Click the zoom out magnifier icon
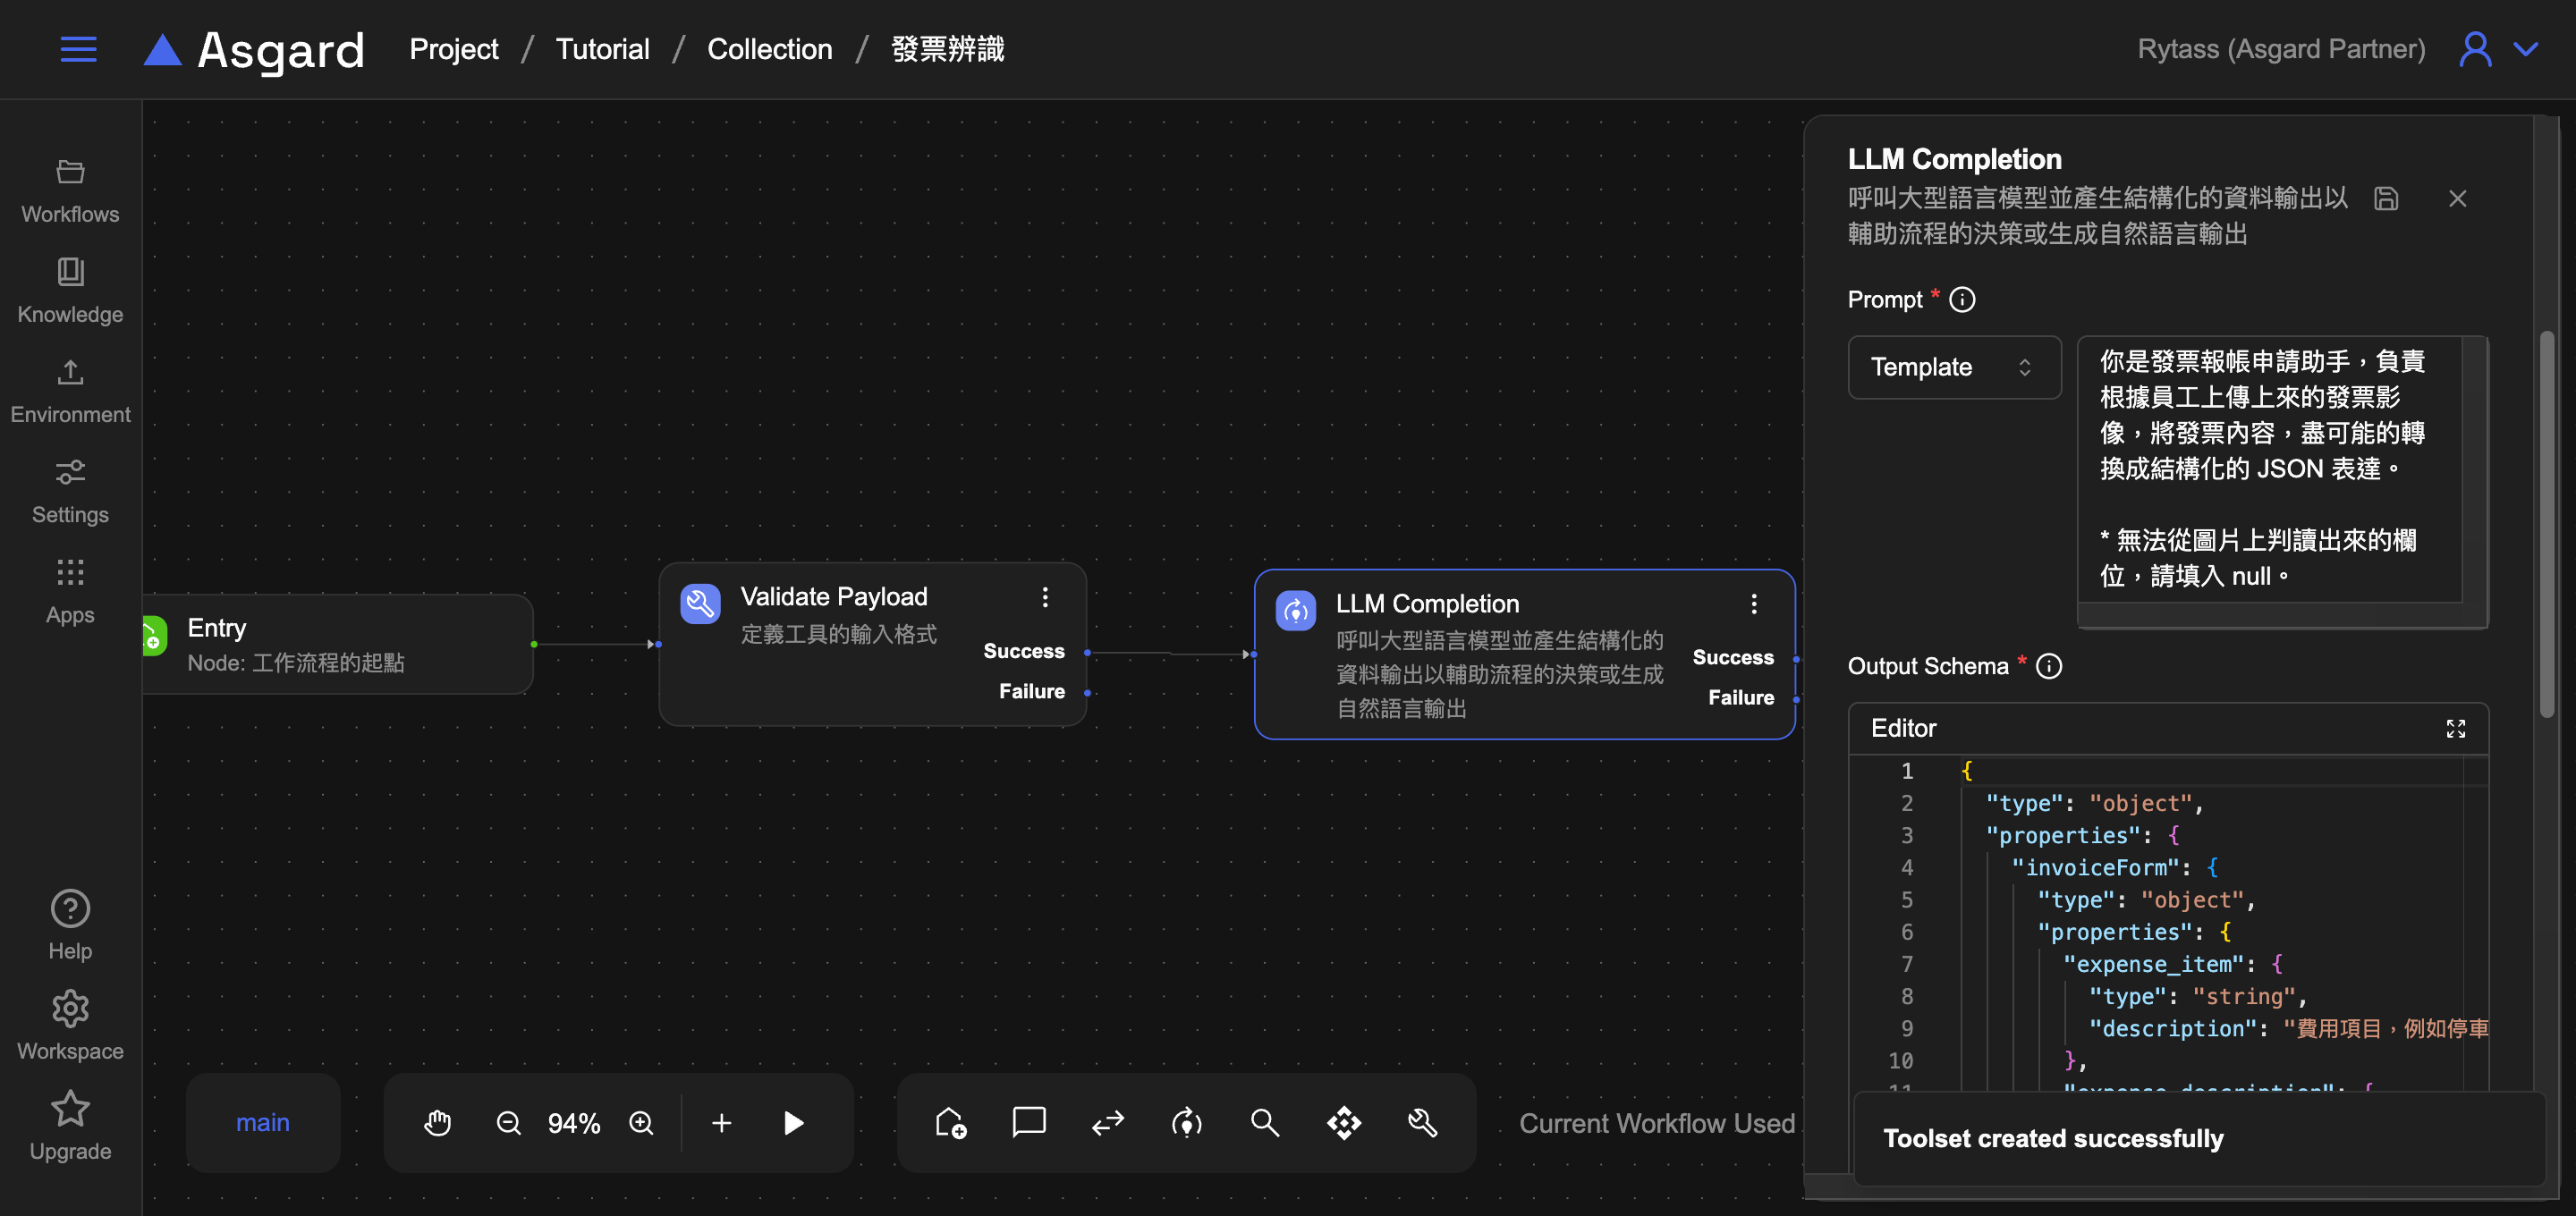 coord(508,1123)
